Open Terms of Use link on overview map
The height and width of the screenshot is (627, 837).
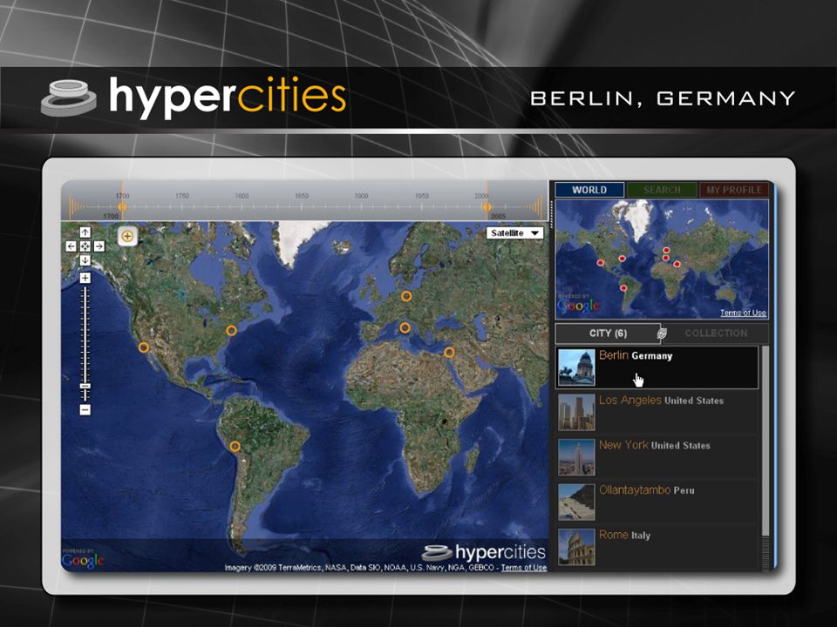pos(743,313)
